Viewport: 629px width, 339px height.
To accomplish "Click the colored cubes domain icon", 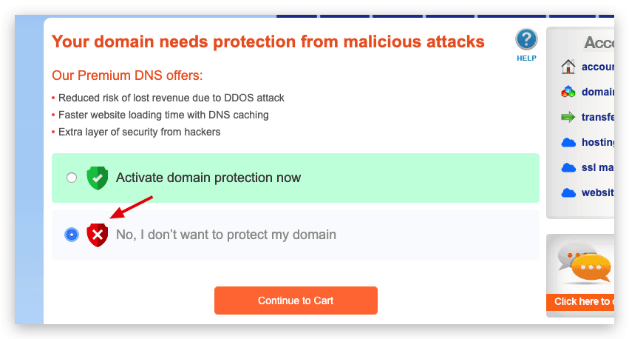I will [x=568, y=93].
